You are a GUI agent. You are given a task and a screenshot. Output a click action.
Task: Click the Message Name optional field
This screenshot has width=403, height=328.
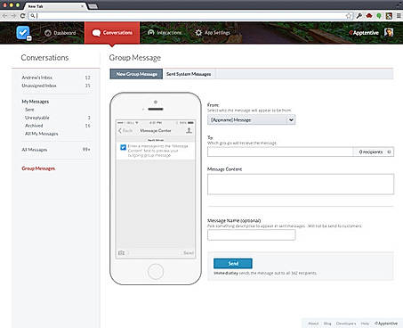pyautogui.click(x=251, y=234)
